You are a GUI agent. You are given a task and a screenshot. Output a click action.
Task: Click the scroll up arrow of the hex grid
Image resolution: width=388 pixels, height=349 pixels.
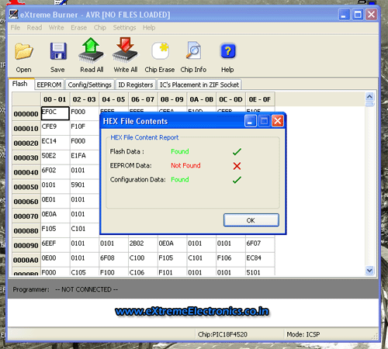pyautogui.click(x=369, y=96)
